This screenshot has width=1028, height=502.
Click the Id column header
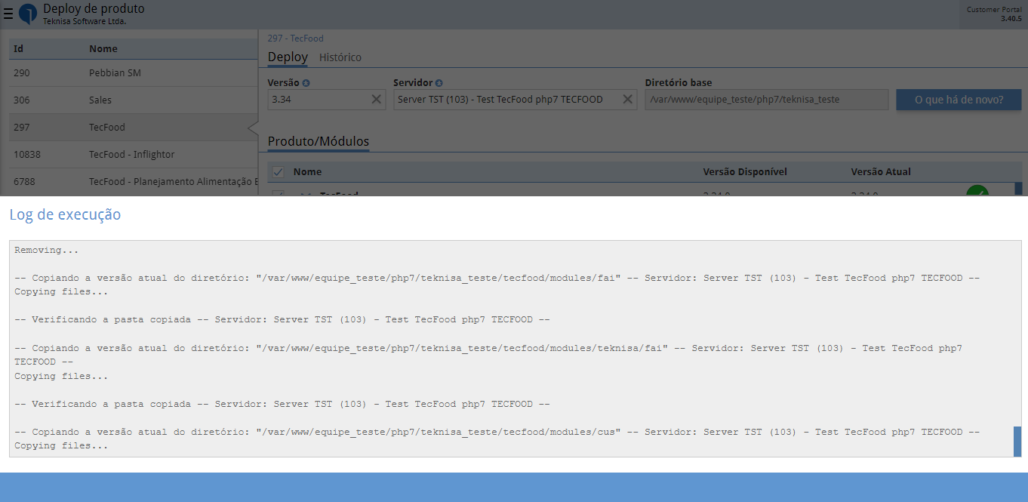(19, 49)
